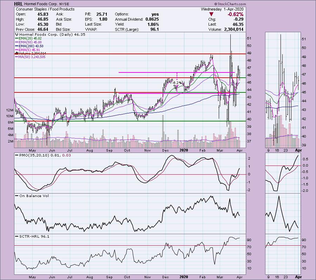Click the SCTR (Large) value 96.1
Screen dimensions: 316x280
point(155,29)
